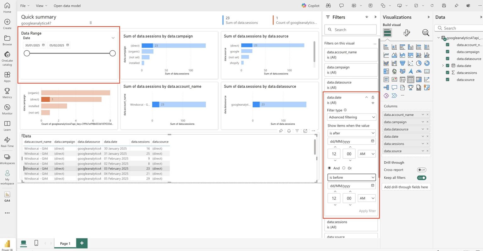Click the data.sessions filter card
This screenshot has height=251, width=483.
(351, 225)
